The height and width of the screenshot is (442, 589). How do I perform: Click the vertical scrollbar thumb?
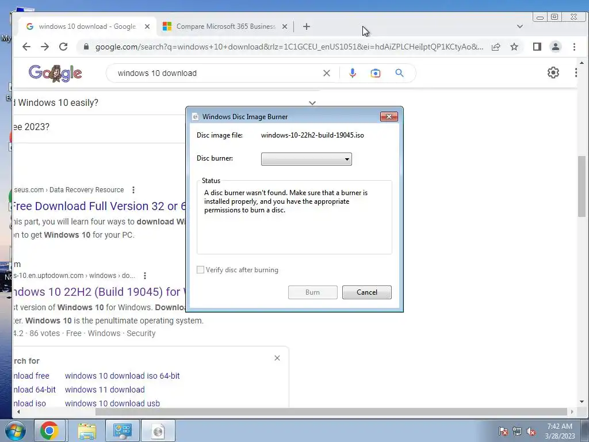point(582,186)
